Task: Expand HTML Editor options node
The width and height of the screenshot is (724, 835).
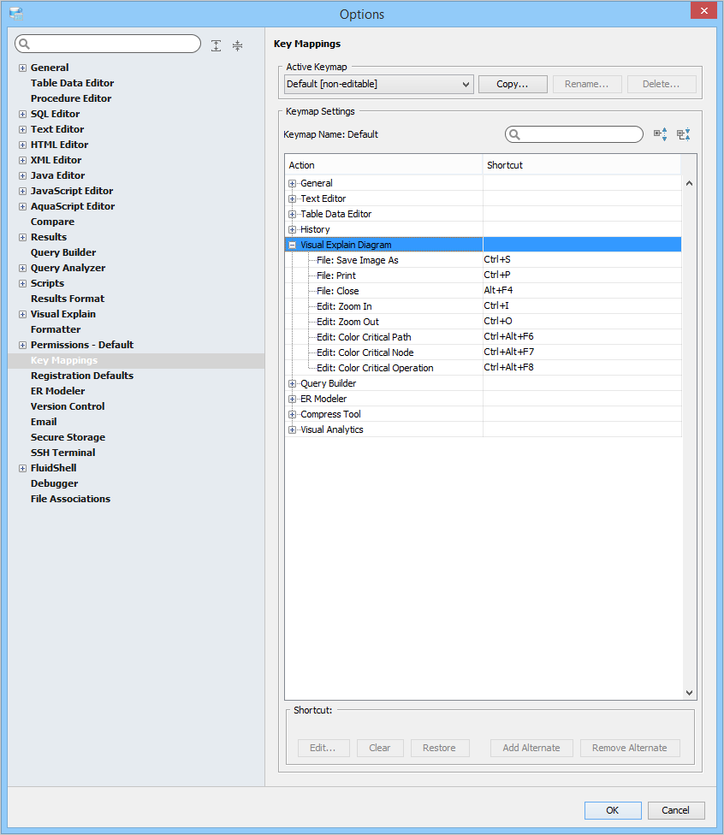Action: pos(22,145)
